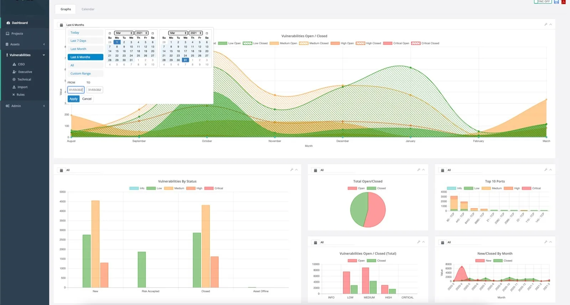The height and width of the screenshot is (305, 570).
Task: Click the Import icon in the sidebar
Action: pos(14,87)
